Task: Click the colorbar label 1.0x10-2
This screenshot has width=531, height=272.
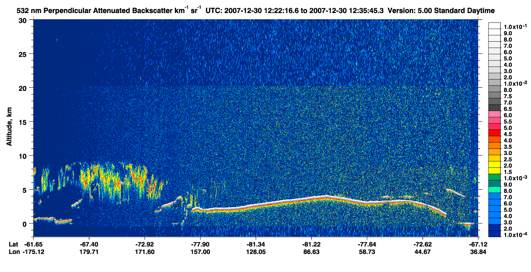Action: click(x=515, y=83)
